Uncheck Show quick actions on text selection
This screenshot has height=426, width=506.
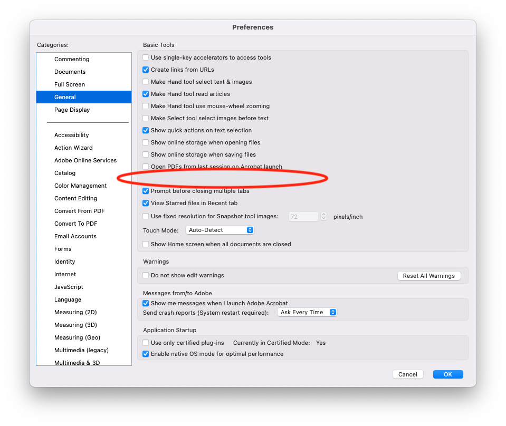146,130
